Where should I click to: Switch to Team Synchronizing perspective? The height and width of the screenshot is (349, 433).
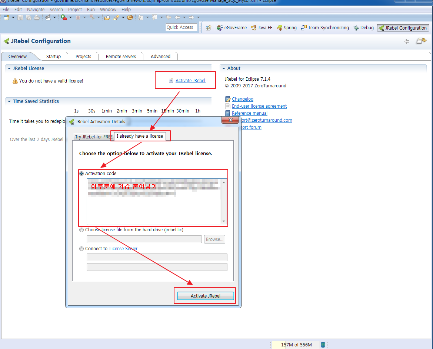click(x=325, y=28)
